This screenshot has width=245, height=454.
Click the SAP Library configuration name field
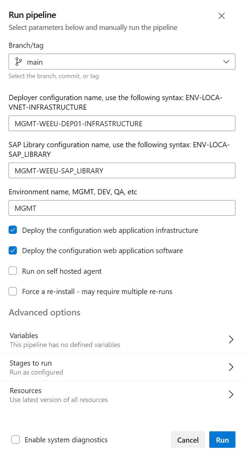click(x=122, y=170)
